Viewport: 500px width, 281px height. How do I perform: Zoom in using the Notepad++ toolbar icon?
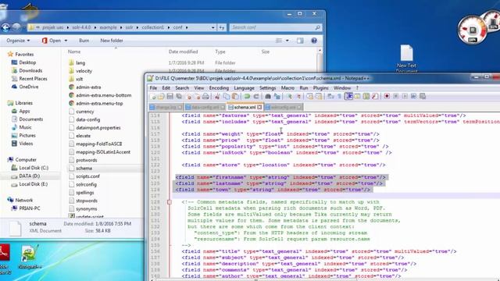(290, 96)
